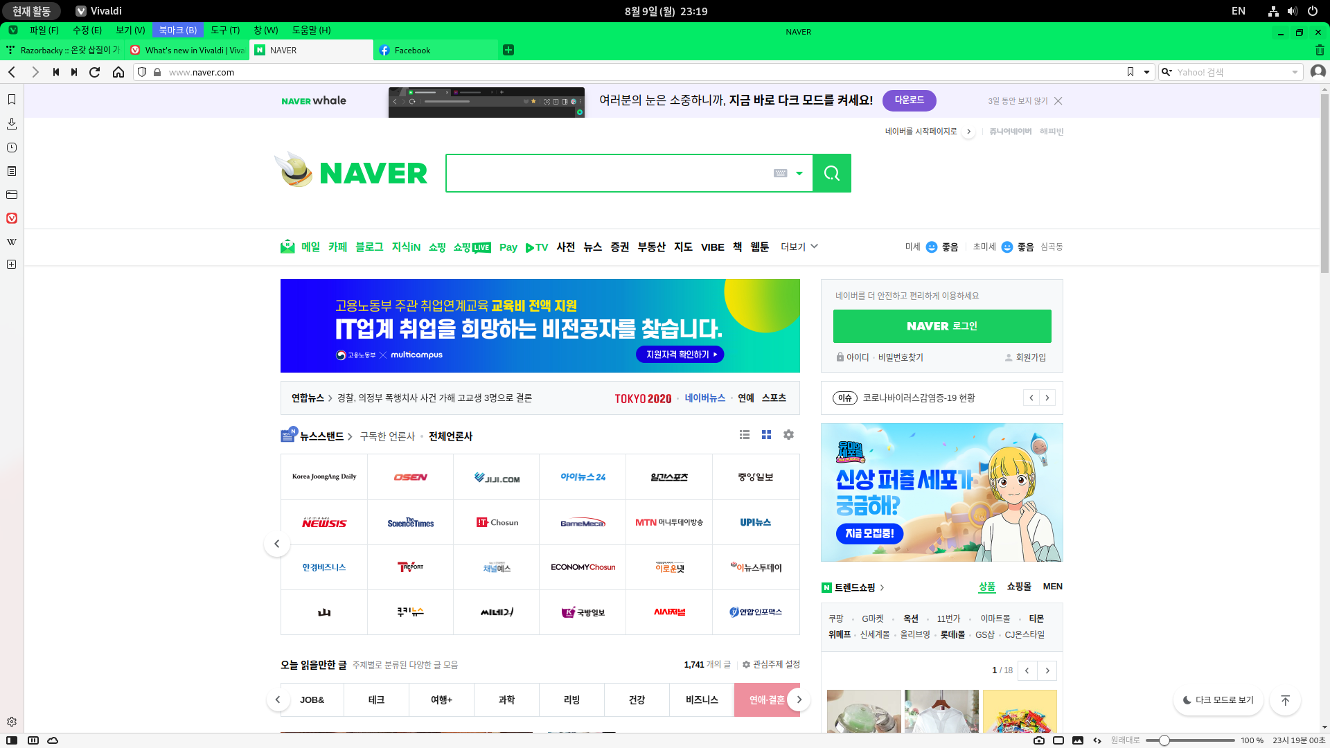Enable dark mode with 다크 모드로 보기
The image size is (1330, 748).
click(1218, 700)
